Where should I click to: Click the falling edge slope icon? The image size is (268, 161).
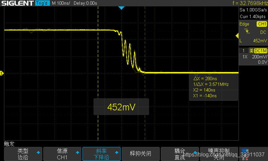tap(247, 31)
